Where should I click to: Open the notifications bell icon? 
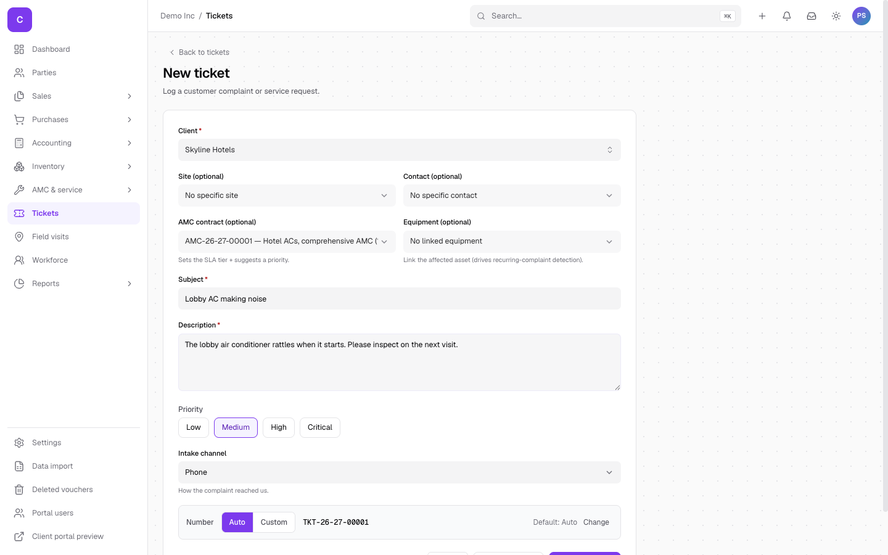787,16
